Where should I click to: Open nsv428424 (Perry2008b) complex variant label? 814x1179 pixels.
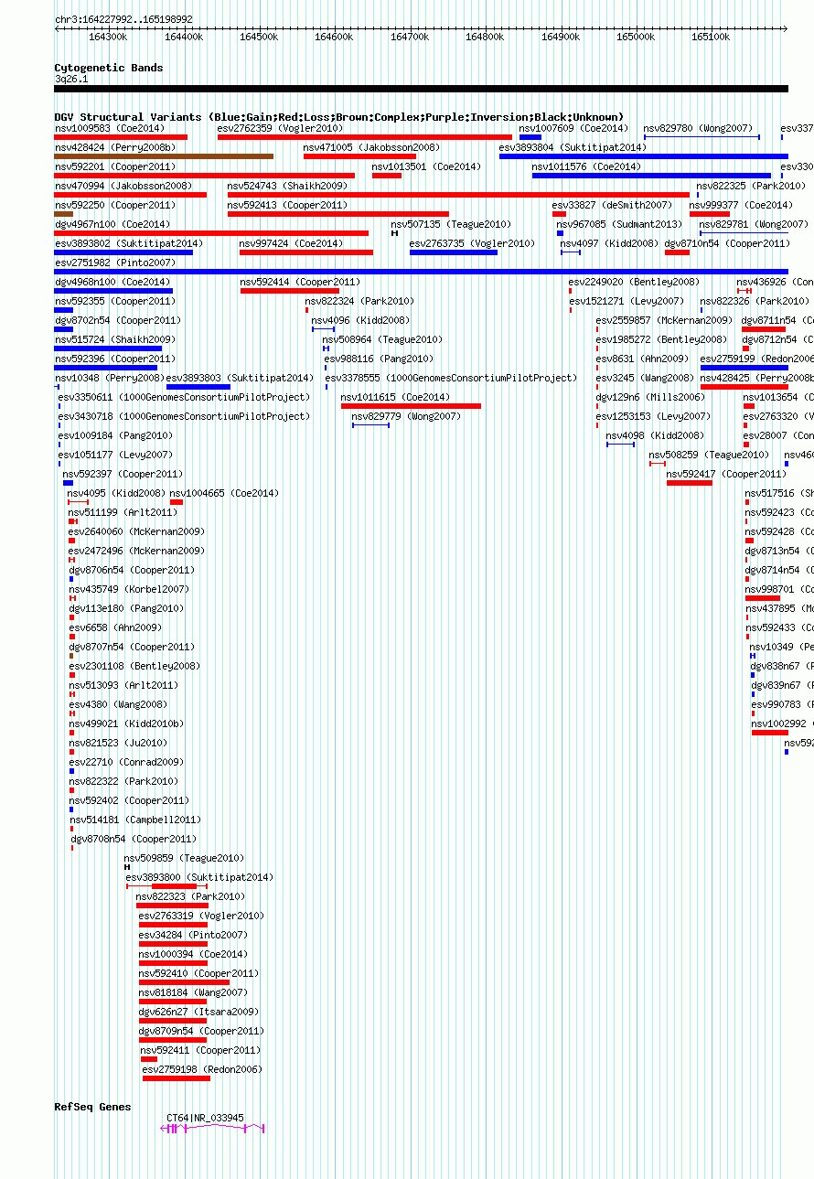click(x=114, y=147)
